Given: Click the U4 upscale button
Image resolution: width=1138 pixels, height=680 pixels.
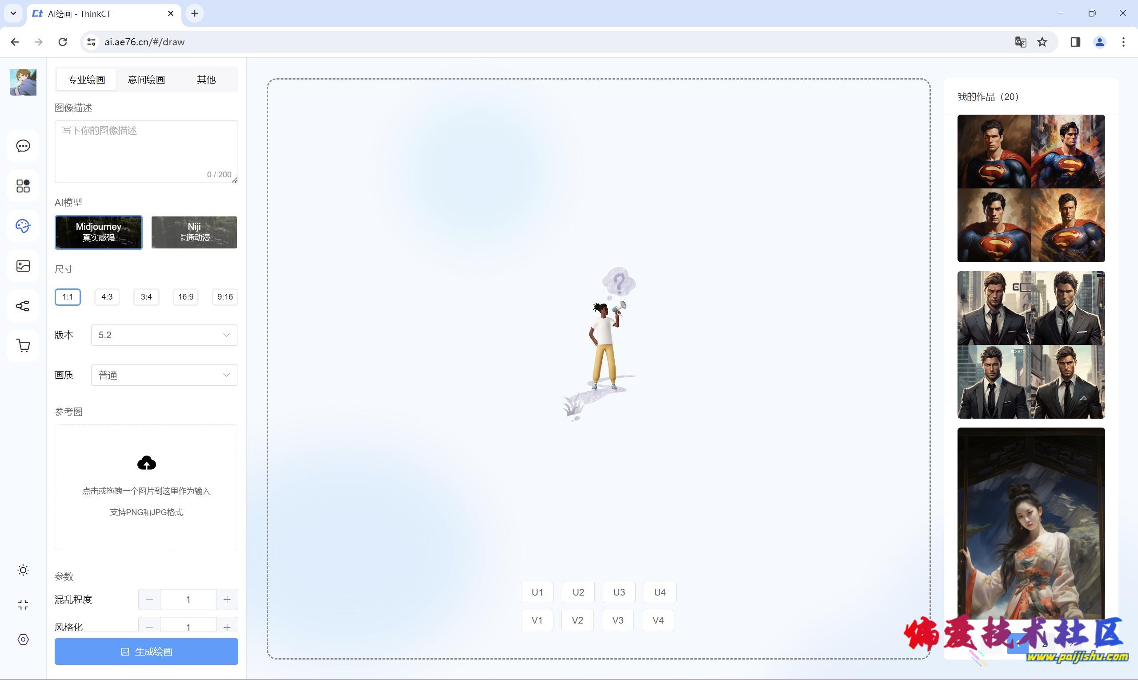Looking at the screenshot, I should click(x=660, y=592).
